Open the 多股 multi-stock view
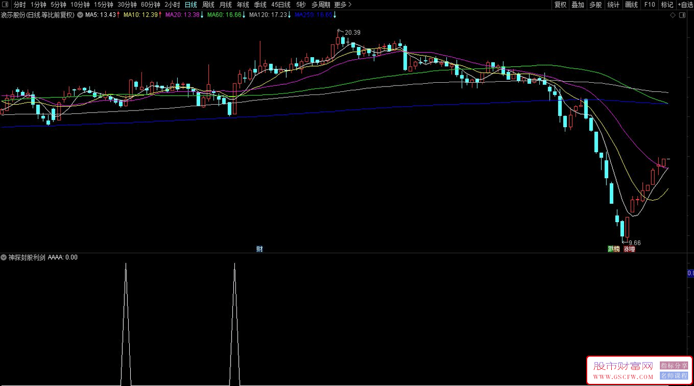 596,5
